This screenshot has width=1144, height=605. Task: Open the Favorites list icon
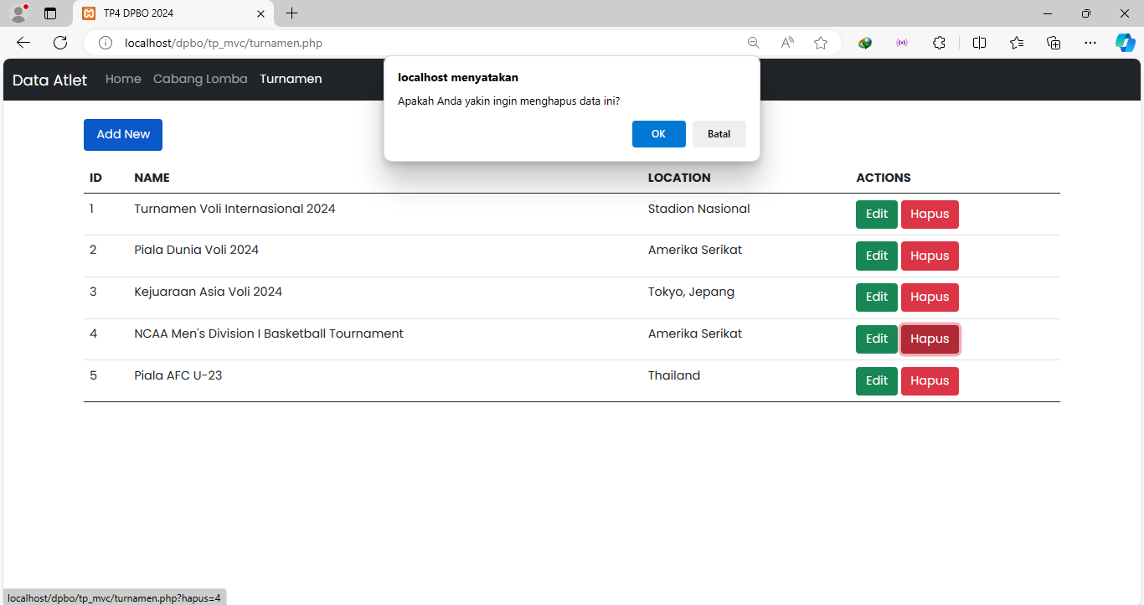coord(1017,43)
